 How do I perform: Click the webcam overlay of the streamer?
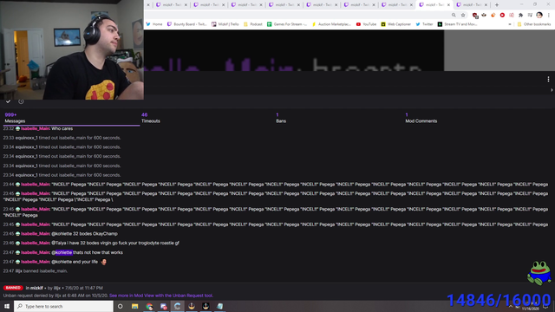coord(72,49)
